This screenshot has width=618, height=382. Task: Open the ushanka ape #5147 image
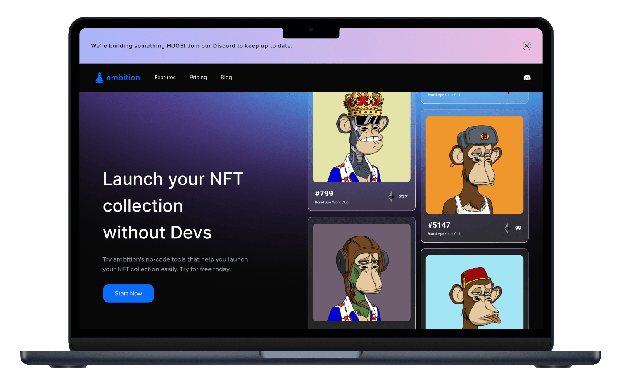click(x=475, y=165)
